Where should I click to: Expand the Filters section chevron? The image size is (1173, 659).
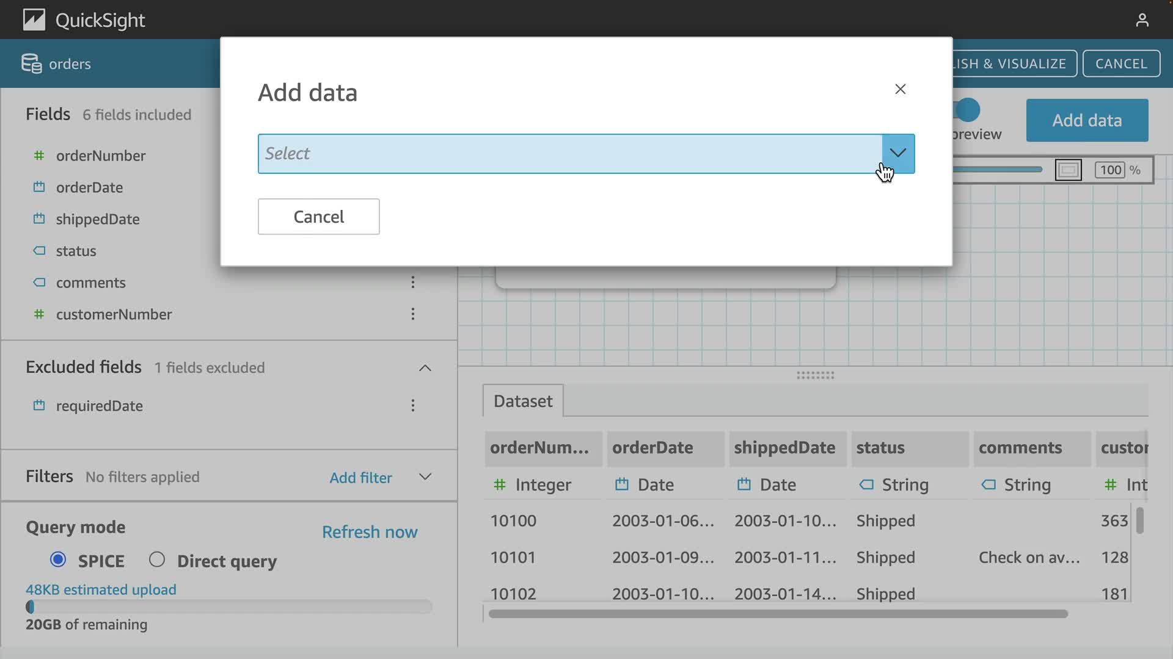tap(425, 477)
